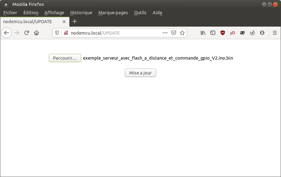Open the tracking protection shield icon
Screen dimensions: 281x177
tap(57, 33)
